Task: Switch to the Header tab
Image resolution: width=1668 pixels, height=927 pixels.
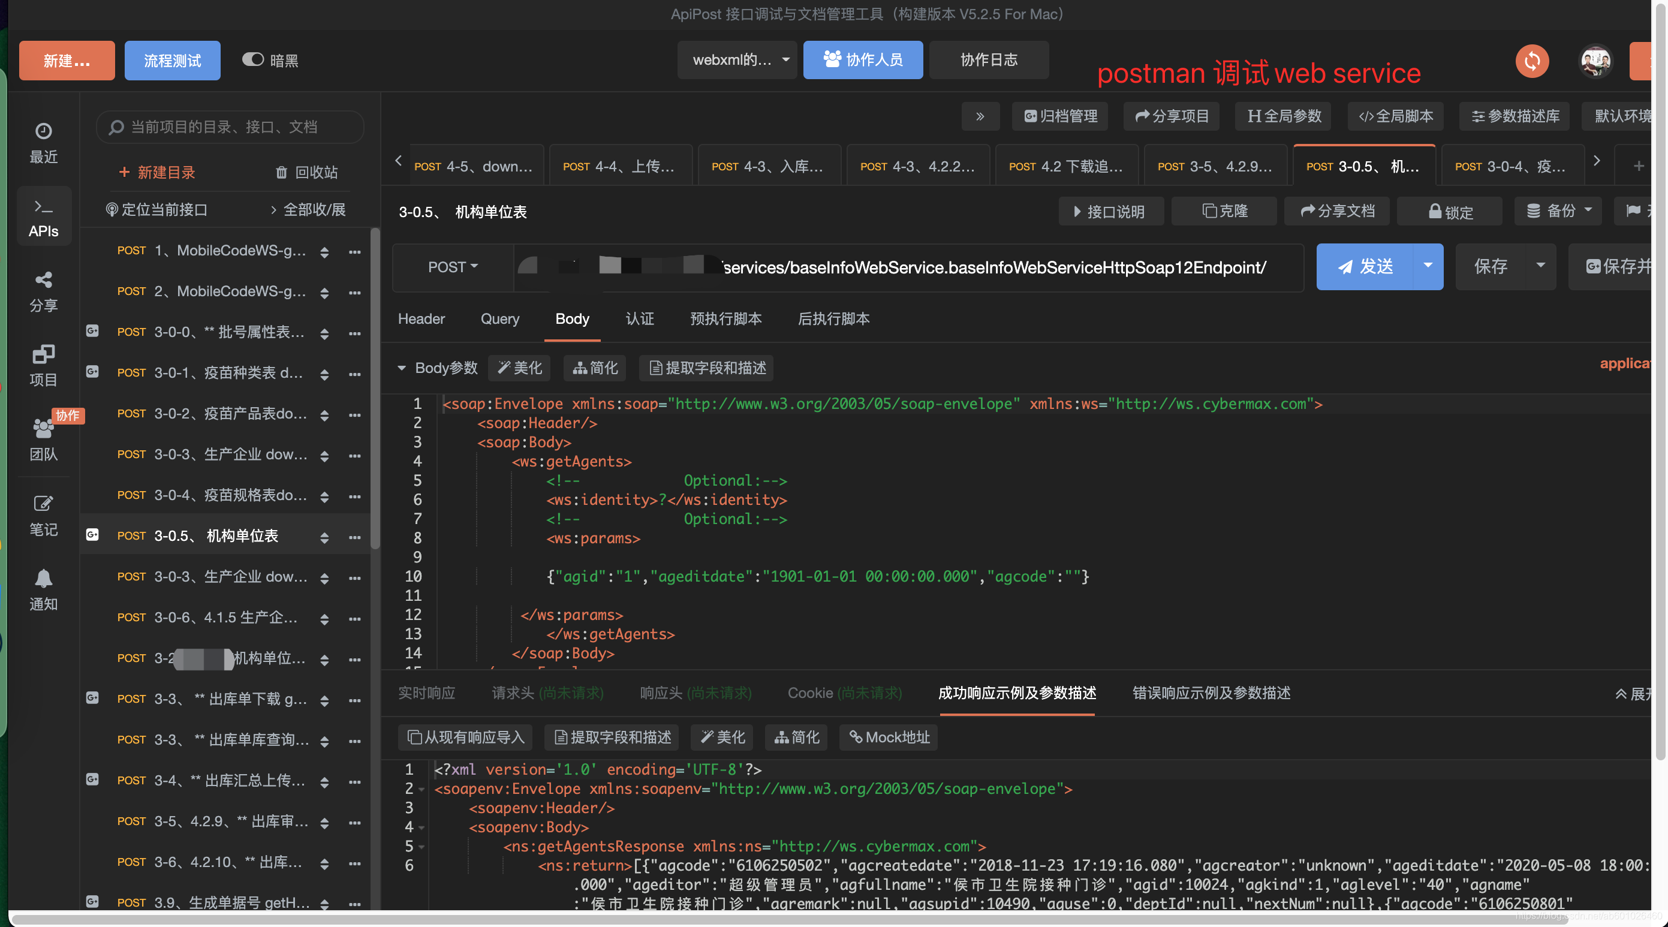Action: pos(421,318)
